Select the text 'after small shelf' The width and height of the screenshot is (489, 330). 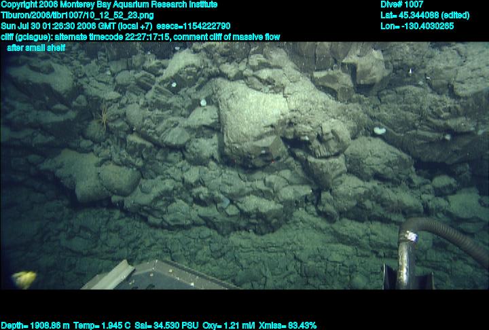36,48
